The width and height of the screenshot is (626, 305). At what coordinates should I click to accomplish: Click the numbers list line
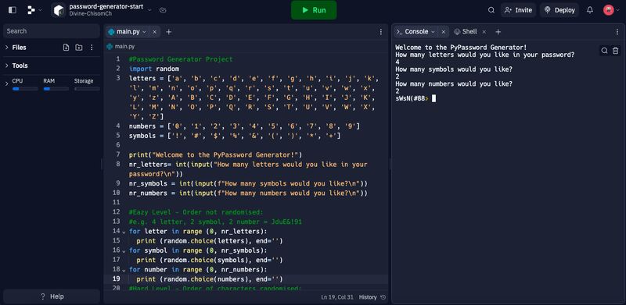244,126
